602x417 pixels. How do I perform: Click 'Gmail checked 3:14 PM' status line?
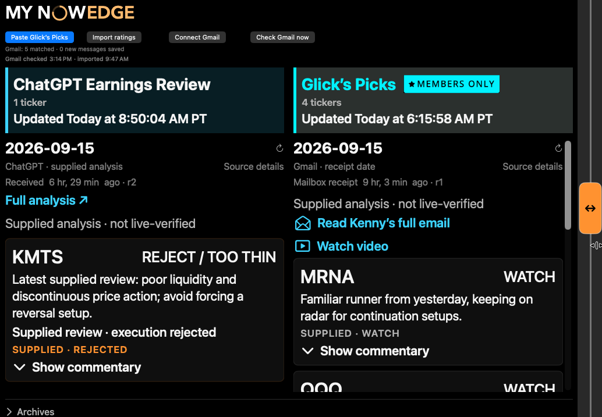pos(67,59)
